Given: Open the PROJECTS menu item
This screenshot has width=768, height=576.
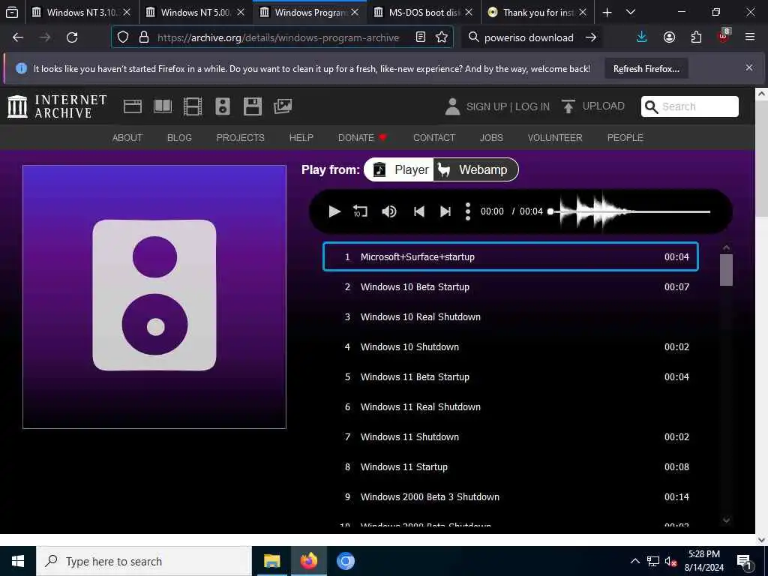Looking at the screenshot, I should 241,138.
